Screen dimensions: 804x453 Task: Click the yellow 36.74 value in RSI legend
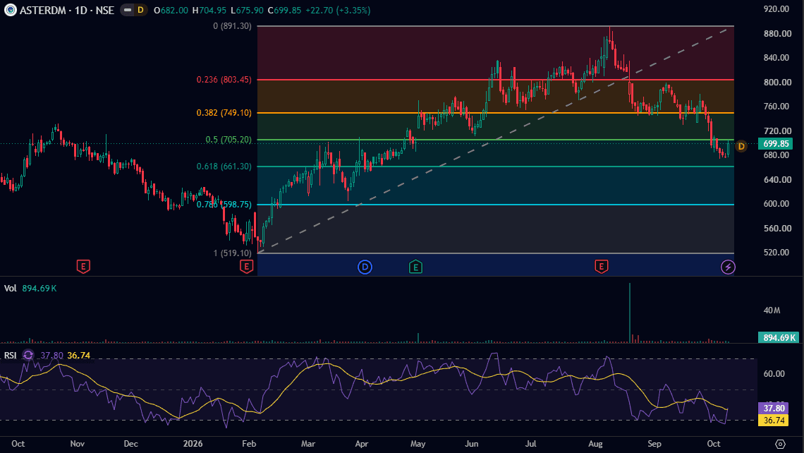point(78,355)
